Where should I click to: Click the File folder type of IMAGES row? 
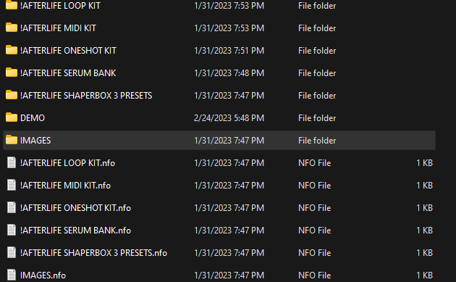click(317, 141)
